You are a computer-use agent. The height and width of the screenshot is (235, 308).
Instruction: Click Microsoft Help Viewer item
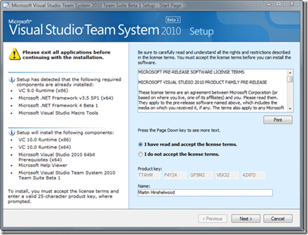[43, 165]
